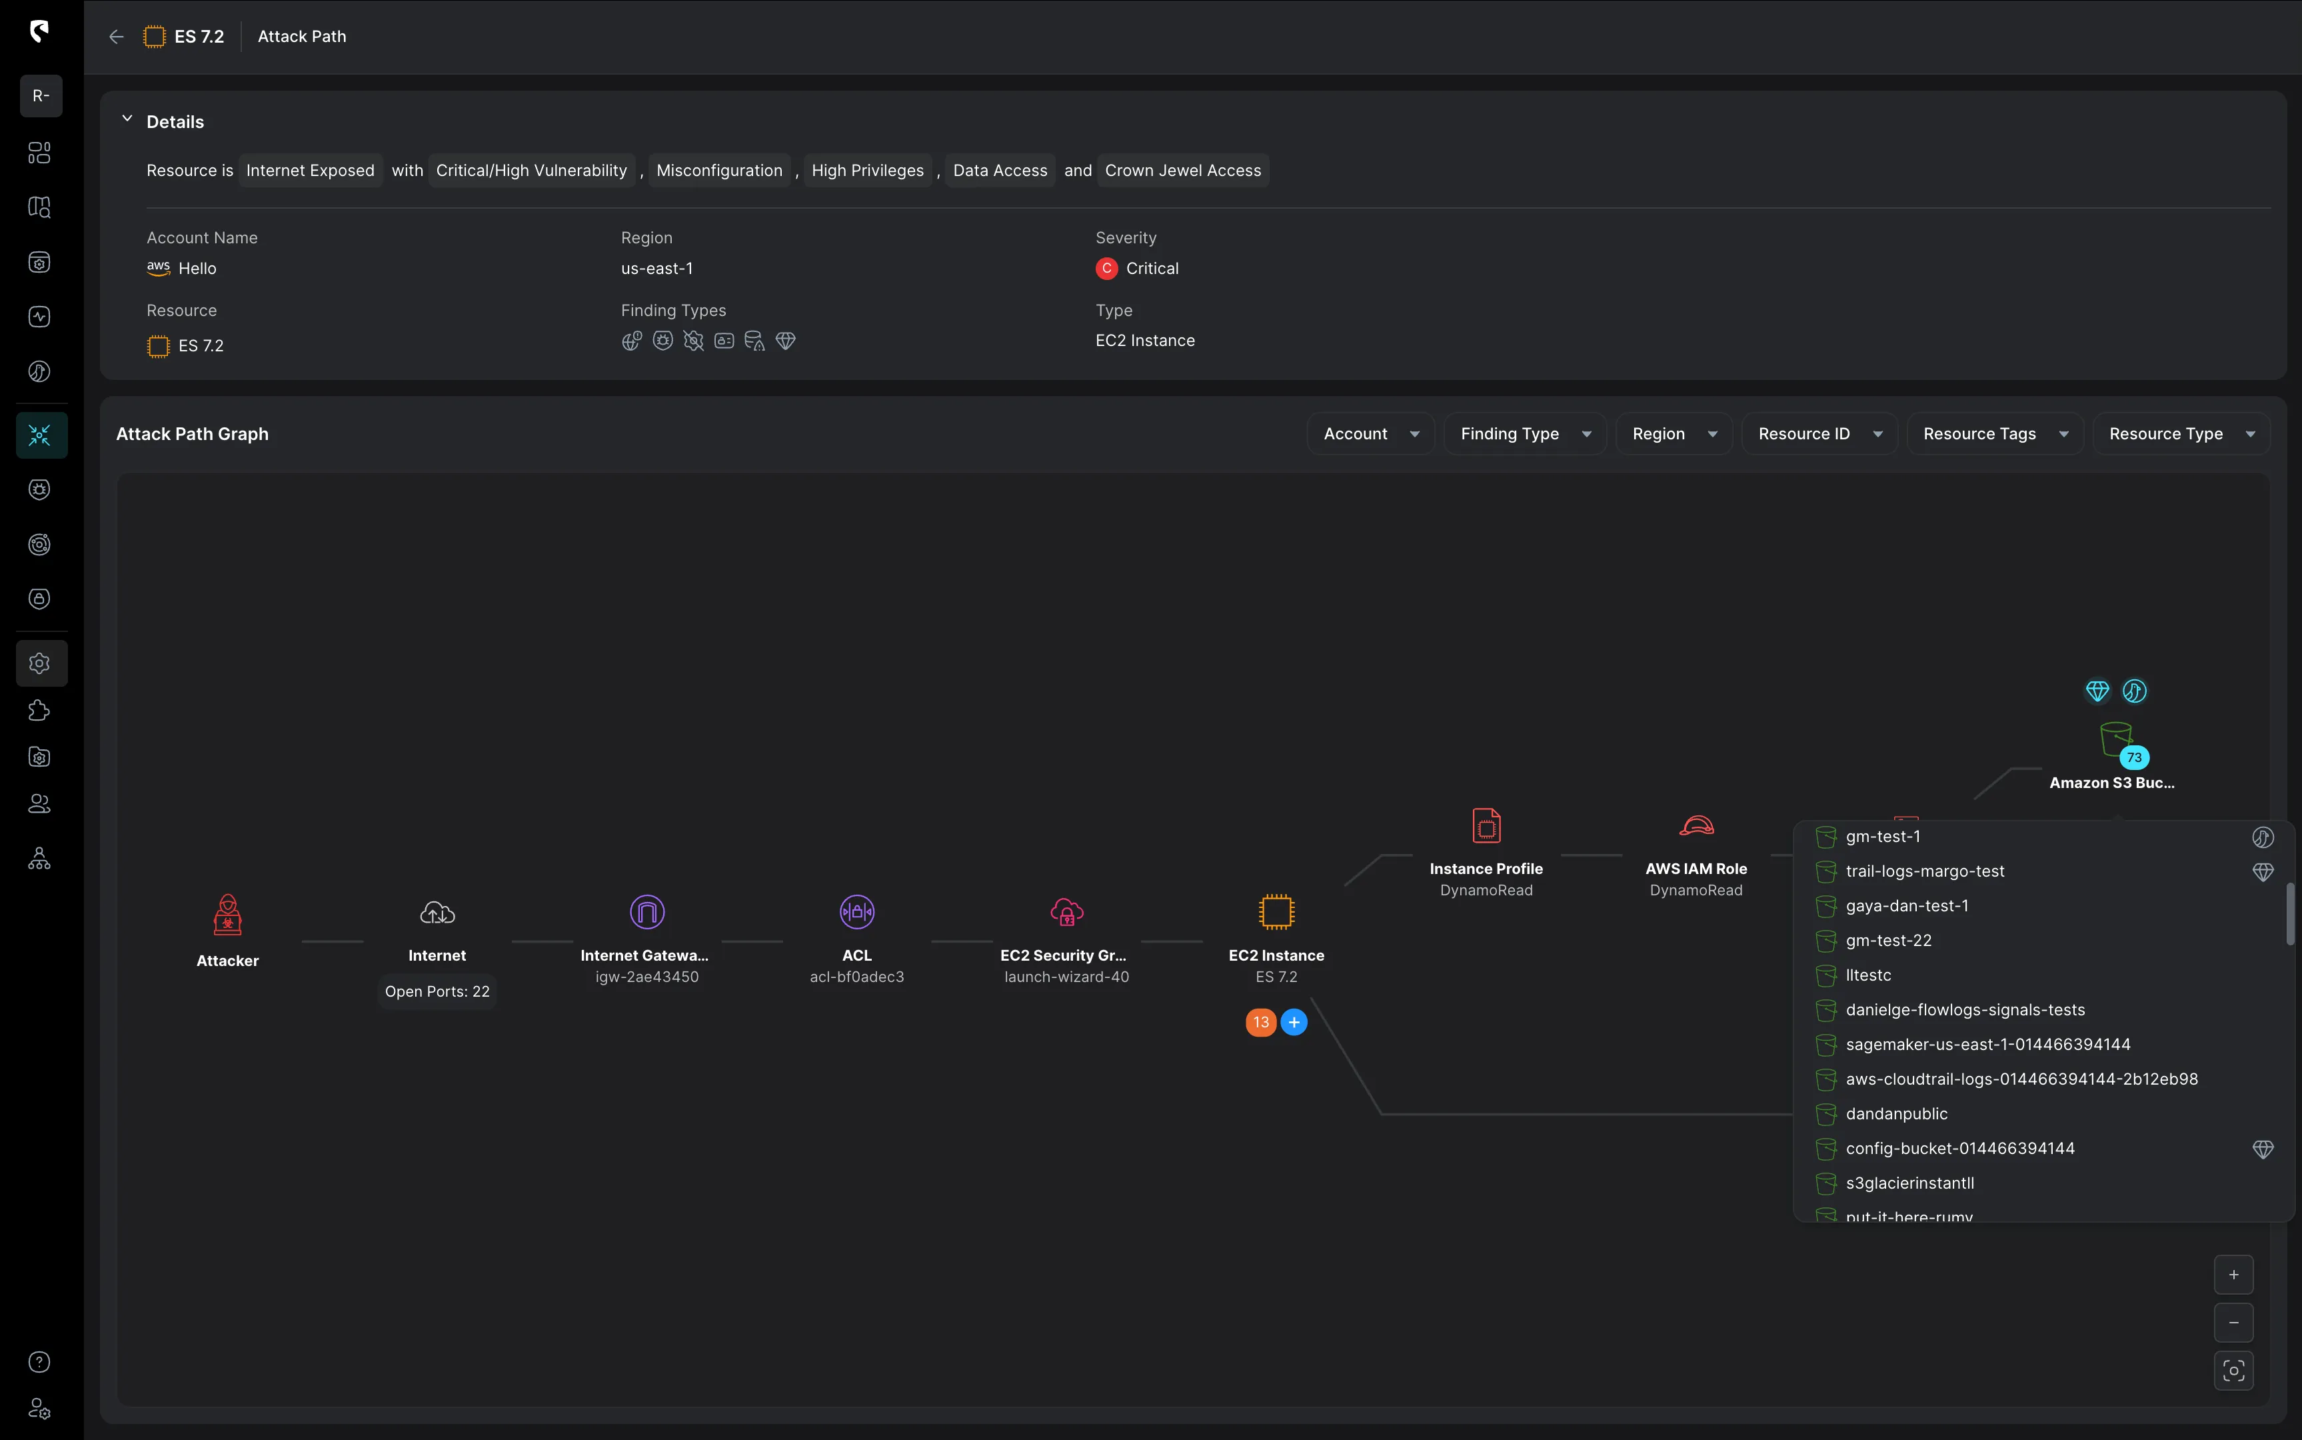Click the bucket list scrollbar
The width and height of the screenshot is (2302, 1440).
point(2289,914)
